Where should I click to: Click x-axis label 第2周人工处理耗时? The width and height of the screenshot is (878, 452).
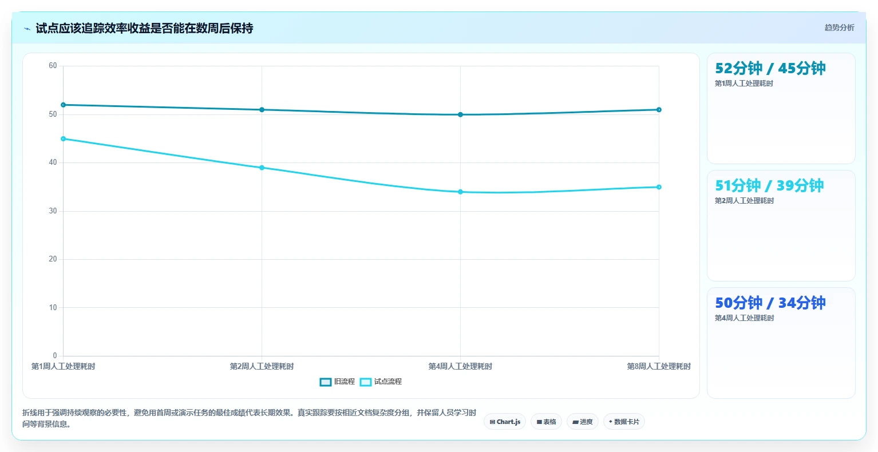[262, 366]
